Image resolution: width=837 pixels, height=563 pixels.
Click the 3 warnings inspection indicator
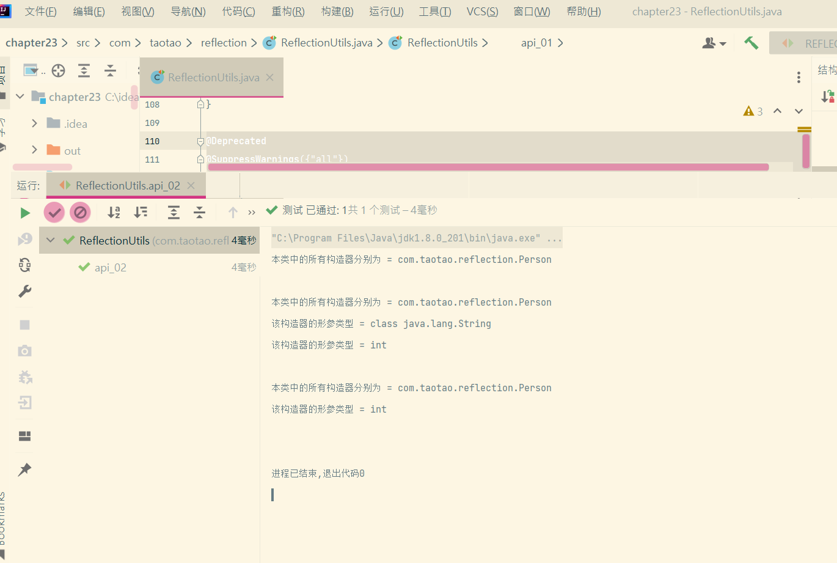(753, 111)
